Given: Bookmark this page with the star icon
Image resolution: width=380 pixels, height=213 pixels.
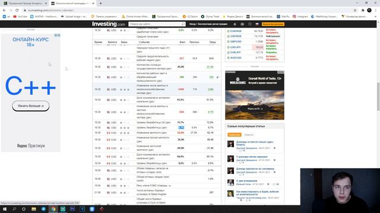Looking at the screenshot, I should tap(355, 11).
